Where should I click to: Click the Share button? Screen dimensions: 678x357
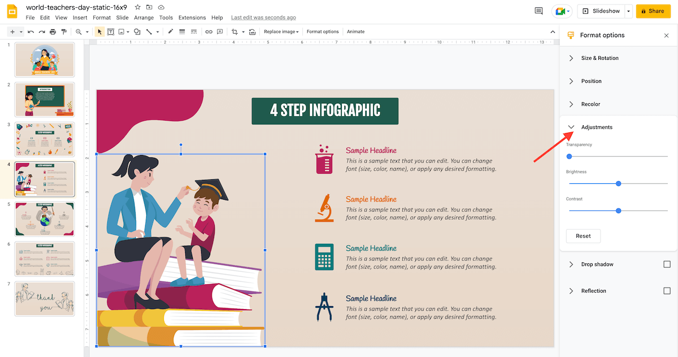point(653,11)
